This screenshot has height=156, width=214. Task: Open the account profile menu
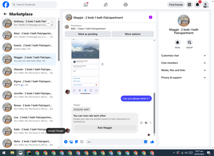coord(205,5)
